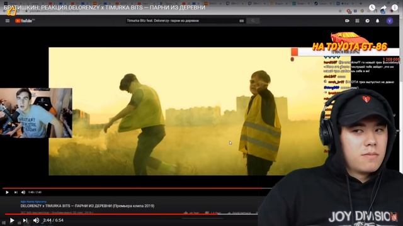Click the channel name above DELORENZY title
403x226 pixels.
tap(33, 202)
